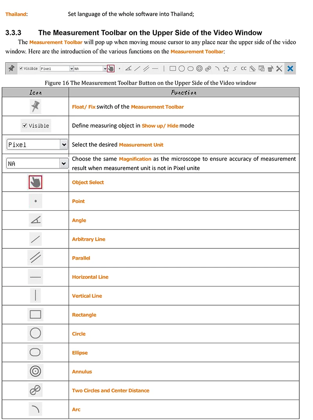Click the 'Icon' column header
This screenshot has height=420, width=313.
(x=35, y=92)
